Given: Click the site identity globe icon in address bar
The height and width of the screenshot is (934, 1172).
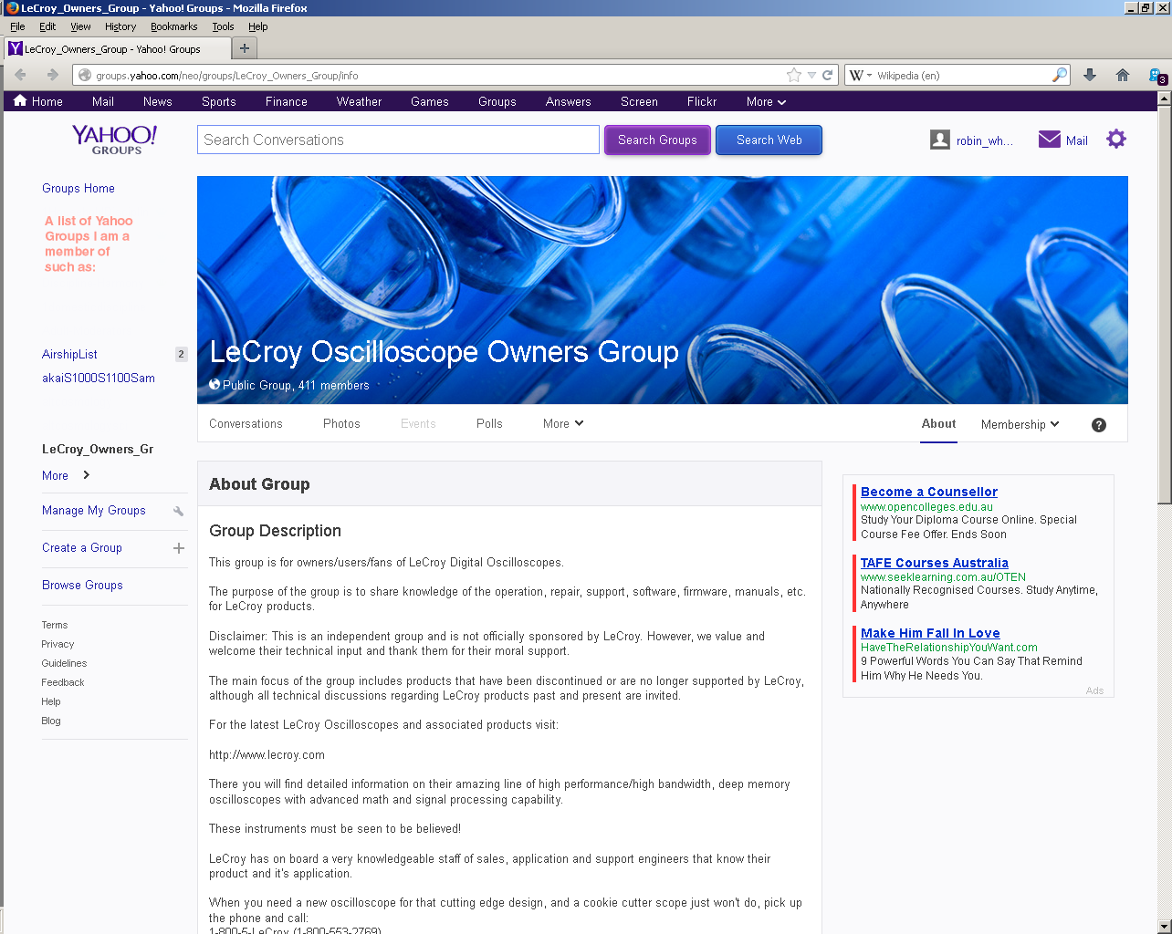Looking at the screenshot, I should pyautogui.click(x=84, y=76).
